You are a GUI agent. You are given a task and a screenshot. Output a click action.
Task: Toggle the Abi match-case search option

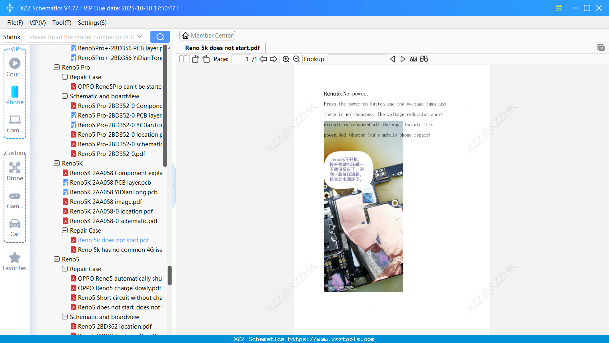coord(413,59)
